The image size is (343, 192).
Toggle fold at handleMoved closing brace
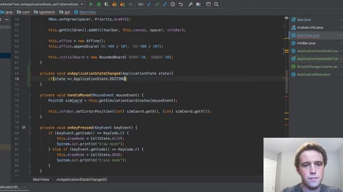30,117
